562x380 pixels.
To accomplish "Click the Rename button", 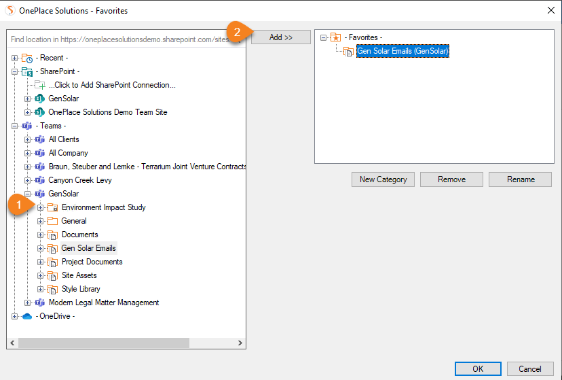I will [520, 179].
